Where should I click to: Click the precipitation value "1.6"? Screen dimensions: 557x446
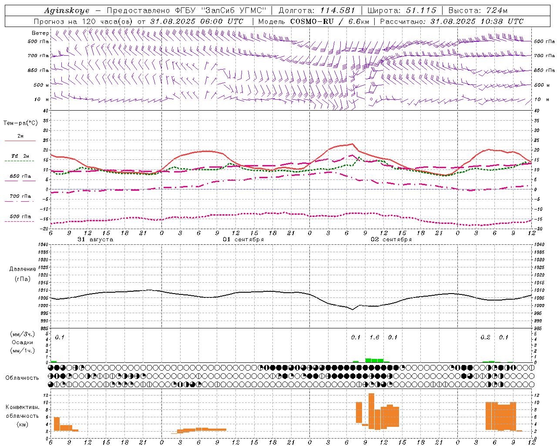tap(374, 337)
